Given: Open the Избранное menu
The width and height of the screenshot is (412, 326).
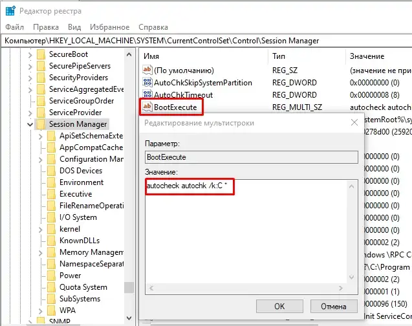Looking at the screenshot, I should [109, 27].
